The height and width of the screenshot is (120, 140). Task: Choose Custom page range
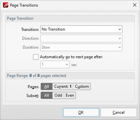pyautogui.click(x=82, y=86)
